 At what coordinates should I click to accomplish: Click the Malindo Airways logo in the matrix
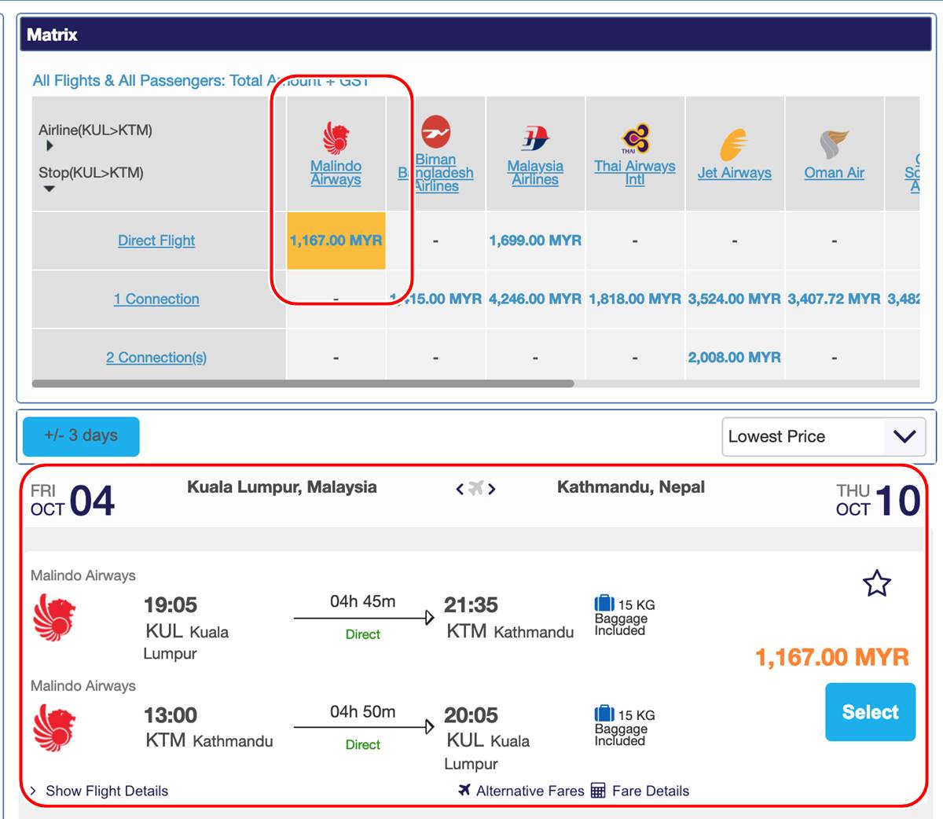coord(336,138)
